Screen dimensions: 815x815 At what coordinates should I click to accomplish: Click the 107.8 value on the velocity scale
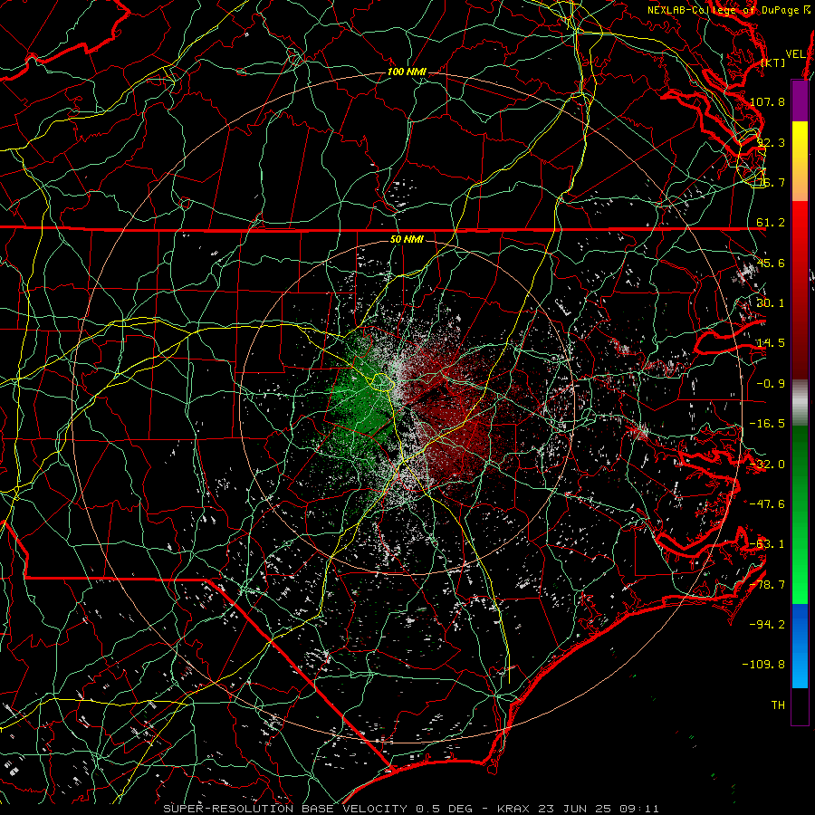767,101
